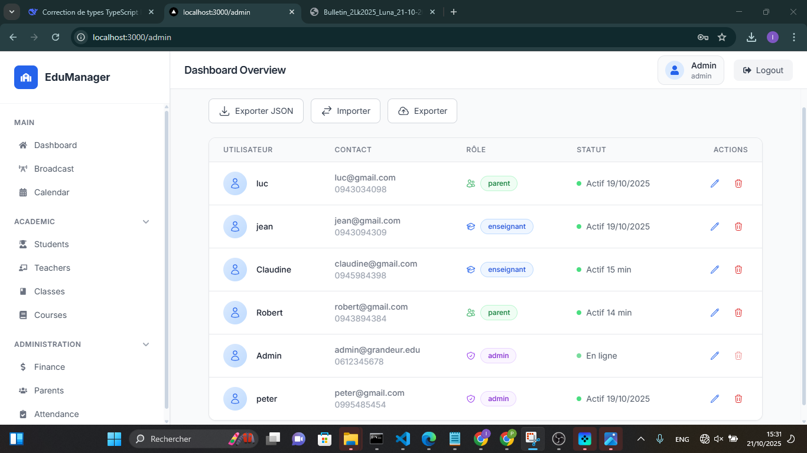The height and width of the screenshot is (453, 807).
Task: Click the edit pencil icon for luc
Action: point(715,183)
